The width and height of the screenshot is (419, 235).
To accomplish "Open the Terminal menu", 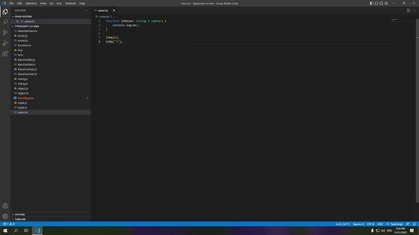I will [71, 3].
